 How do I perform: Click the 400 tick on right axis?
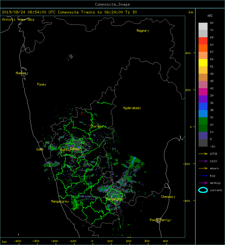pos(188,53)
